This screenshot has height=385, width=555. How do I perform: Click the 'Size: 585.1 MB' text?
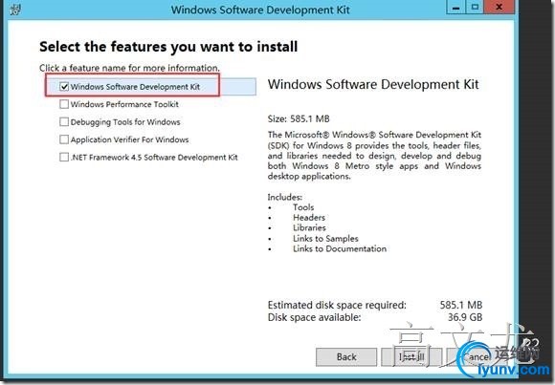coord(299,118)
